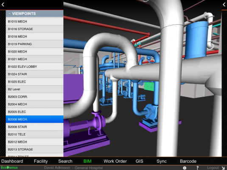Choose viewpoint B1025 ELEC

(x=35, y=81)
